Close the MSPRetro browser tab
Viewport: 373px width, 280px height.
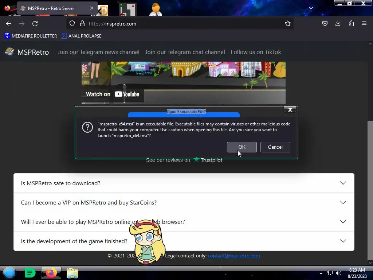click(91, 8)
